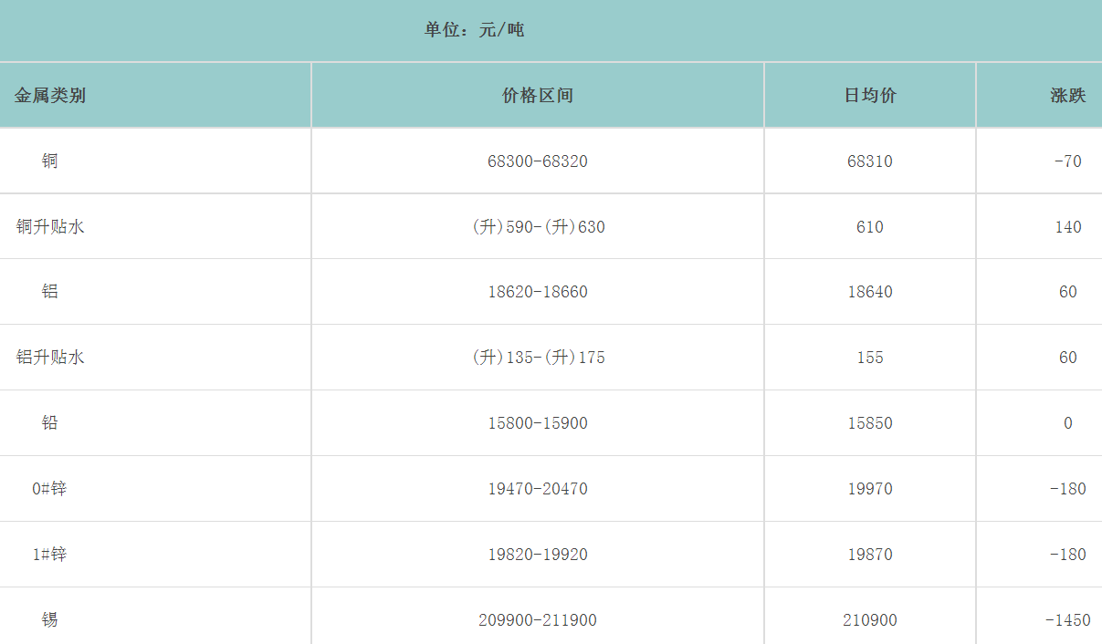Click the copper price range 68300-68320
Viewport: 1102px width, 644px height.
pyautogui.click(x=538, y=161)
